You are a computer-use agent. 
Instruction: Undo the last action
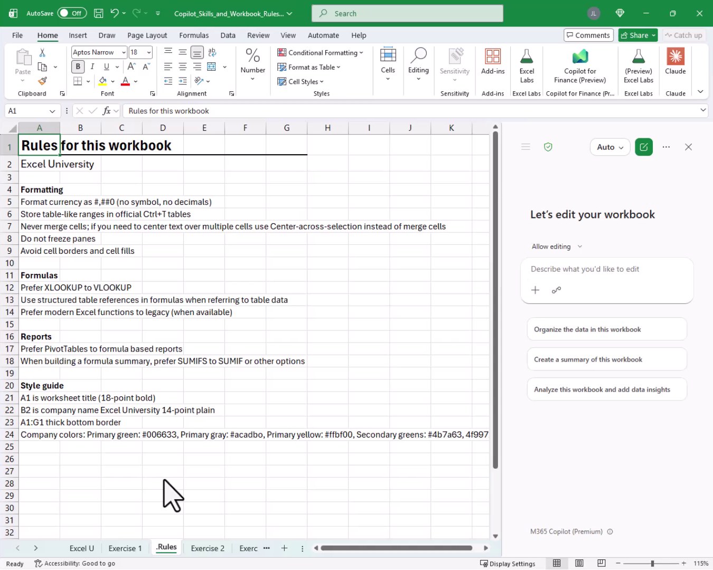pos(115,13)
